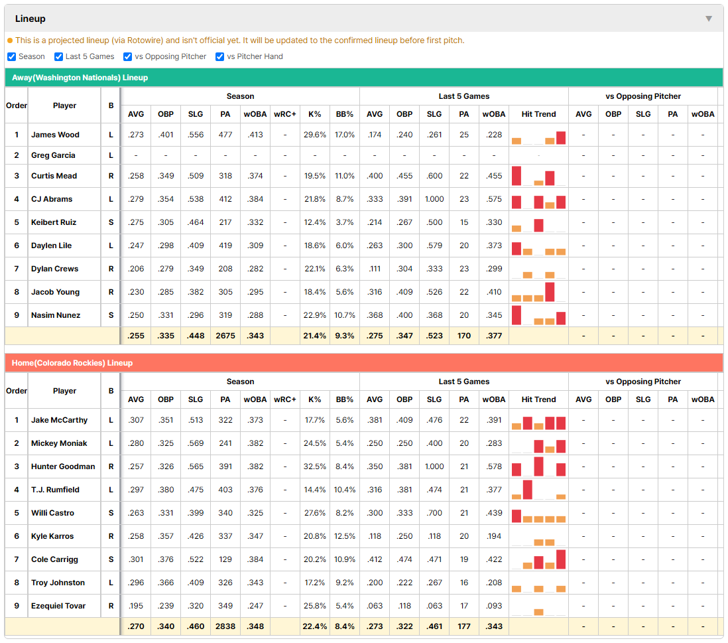Uncheck the Season checkbox
Image resolution: width=728 pixels, height=643 pixels.
coord(12,56)
